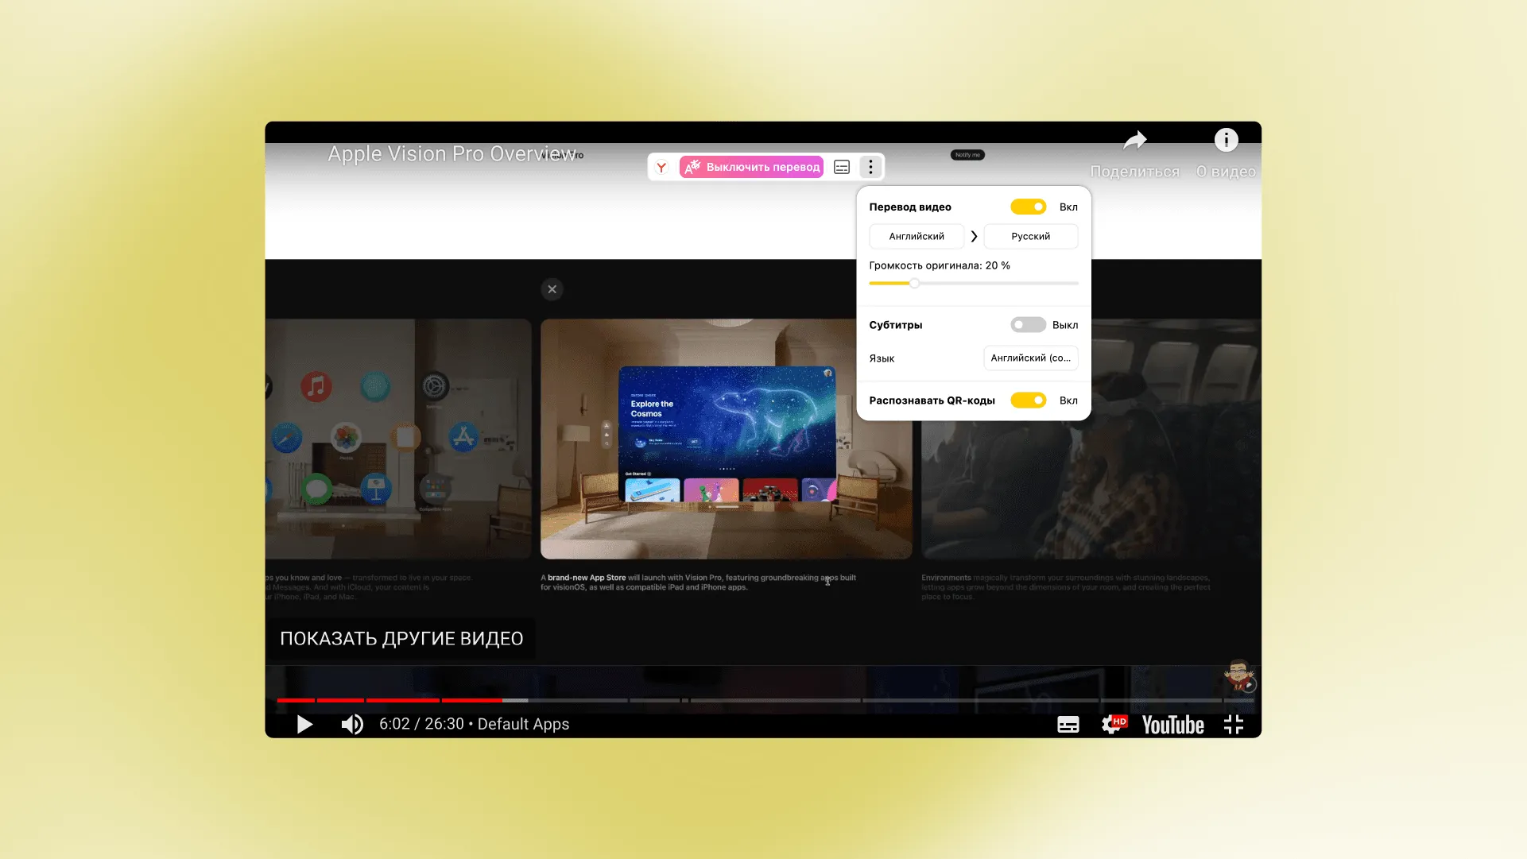Image resolution: width=1527 pixels, height=859 pixels.
Task: Disable Распознавать QR-коды toggle
Action: (1028, 400)
